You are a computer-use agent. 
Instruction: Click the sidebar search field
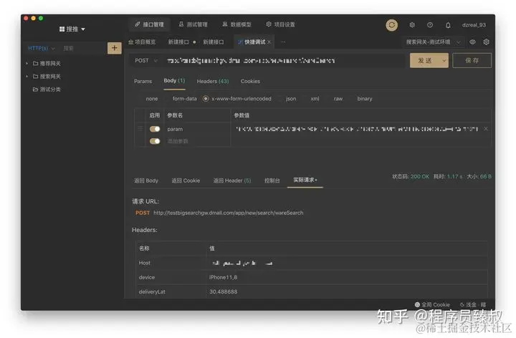82,48
